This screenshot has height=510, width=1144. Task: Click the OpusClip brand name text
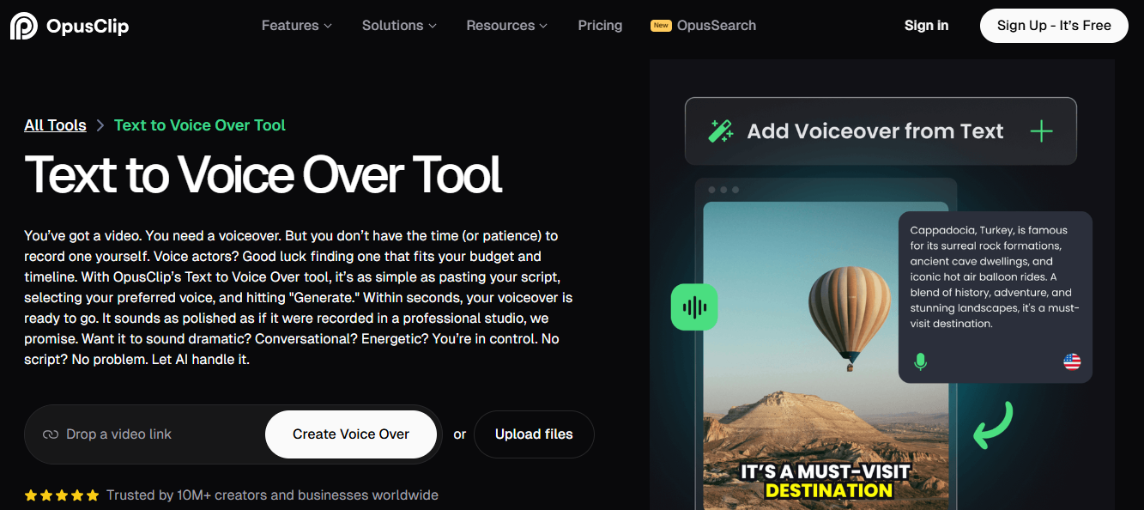click(x=88, y=26)
